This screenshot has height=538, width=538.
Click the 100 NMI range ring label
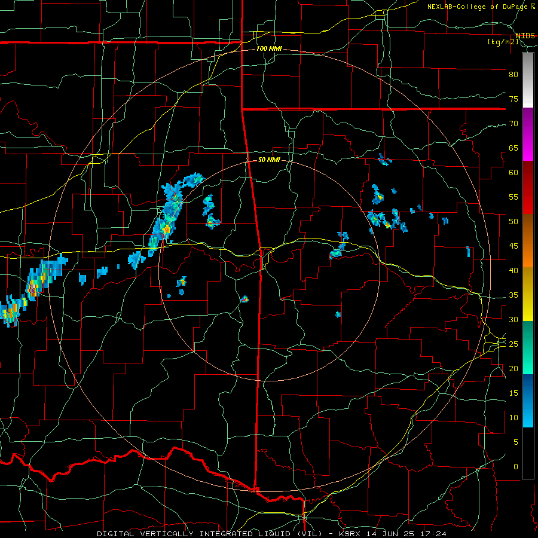tap(269, 48)
